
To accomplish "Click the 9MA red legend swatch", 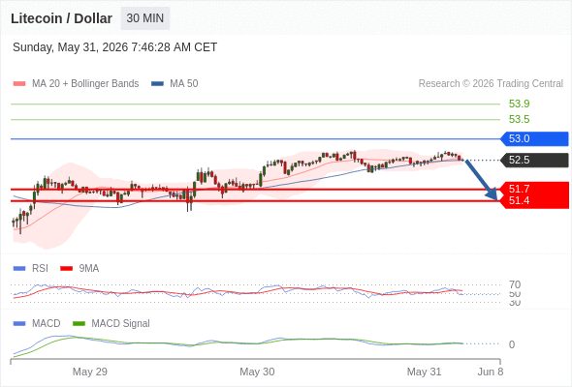I will 66,269.
